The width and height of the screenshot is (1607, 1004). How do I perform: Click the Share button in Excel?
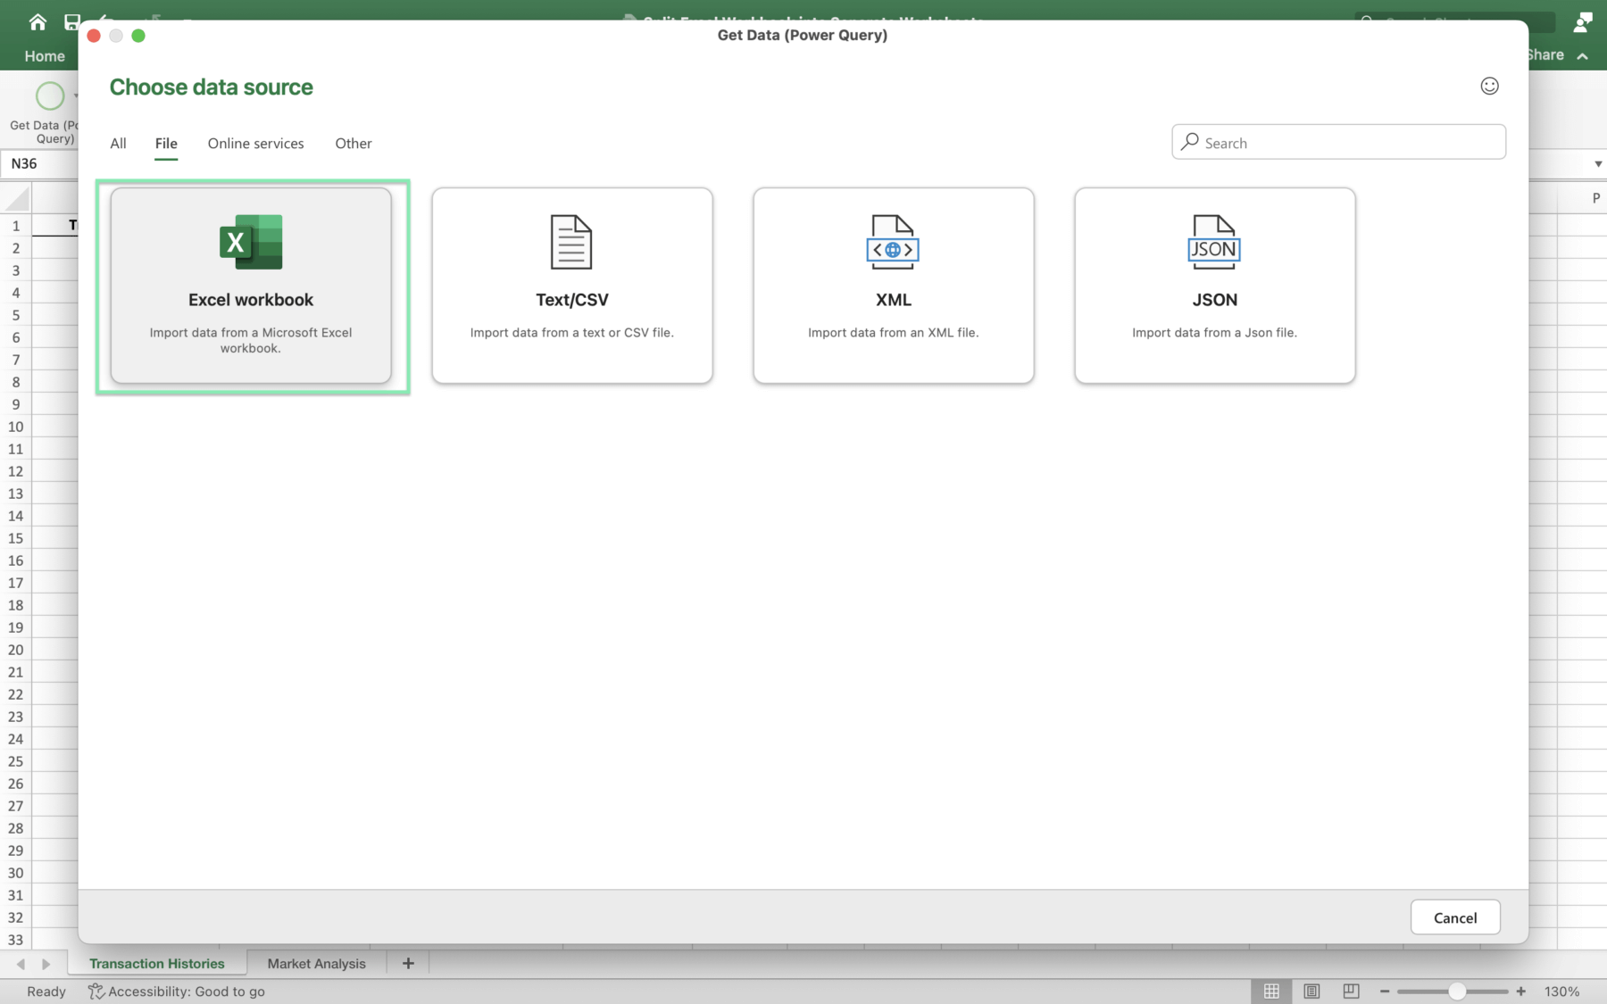[1545, 54]
